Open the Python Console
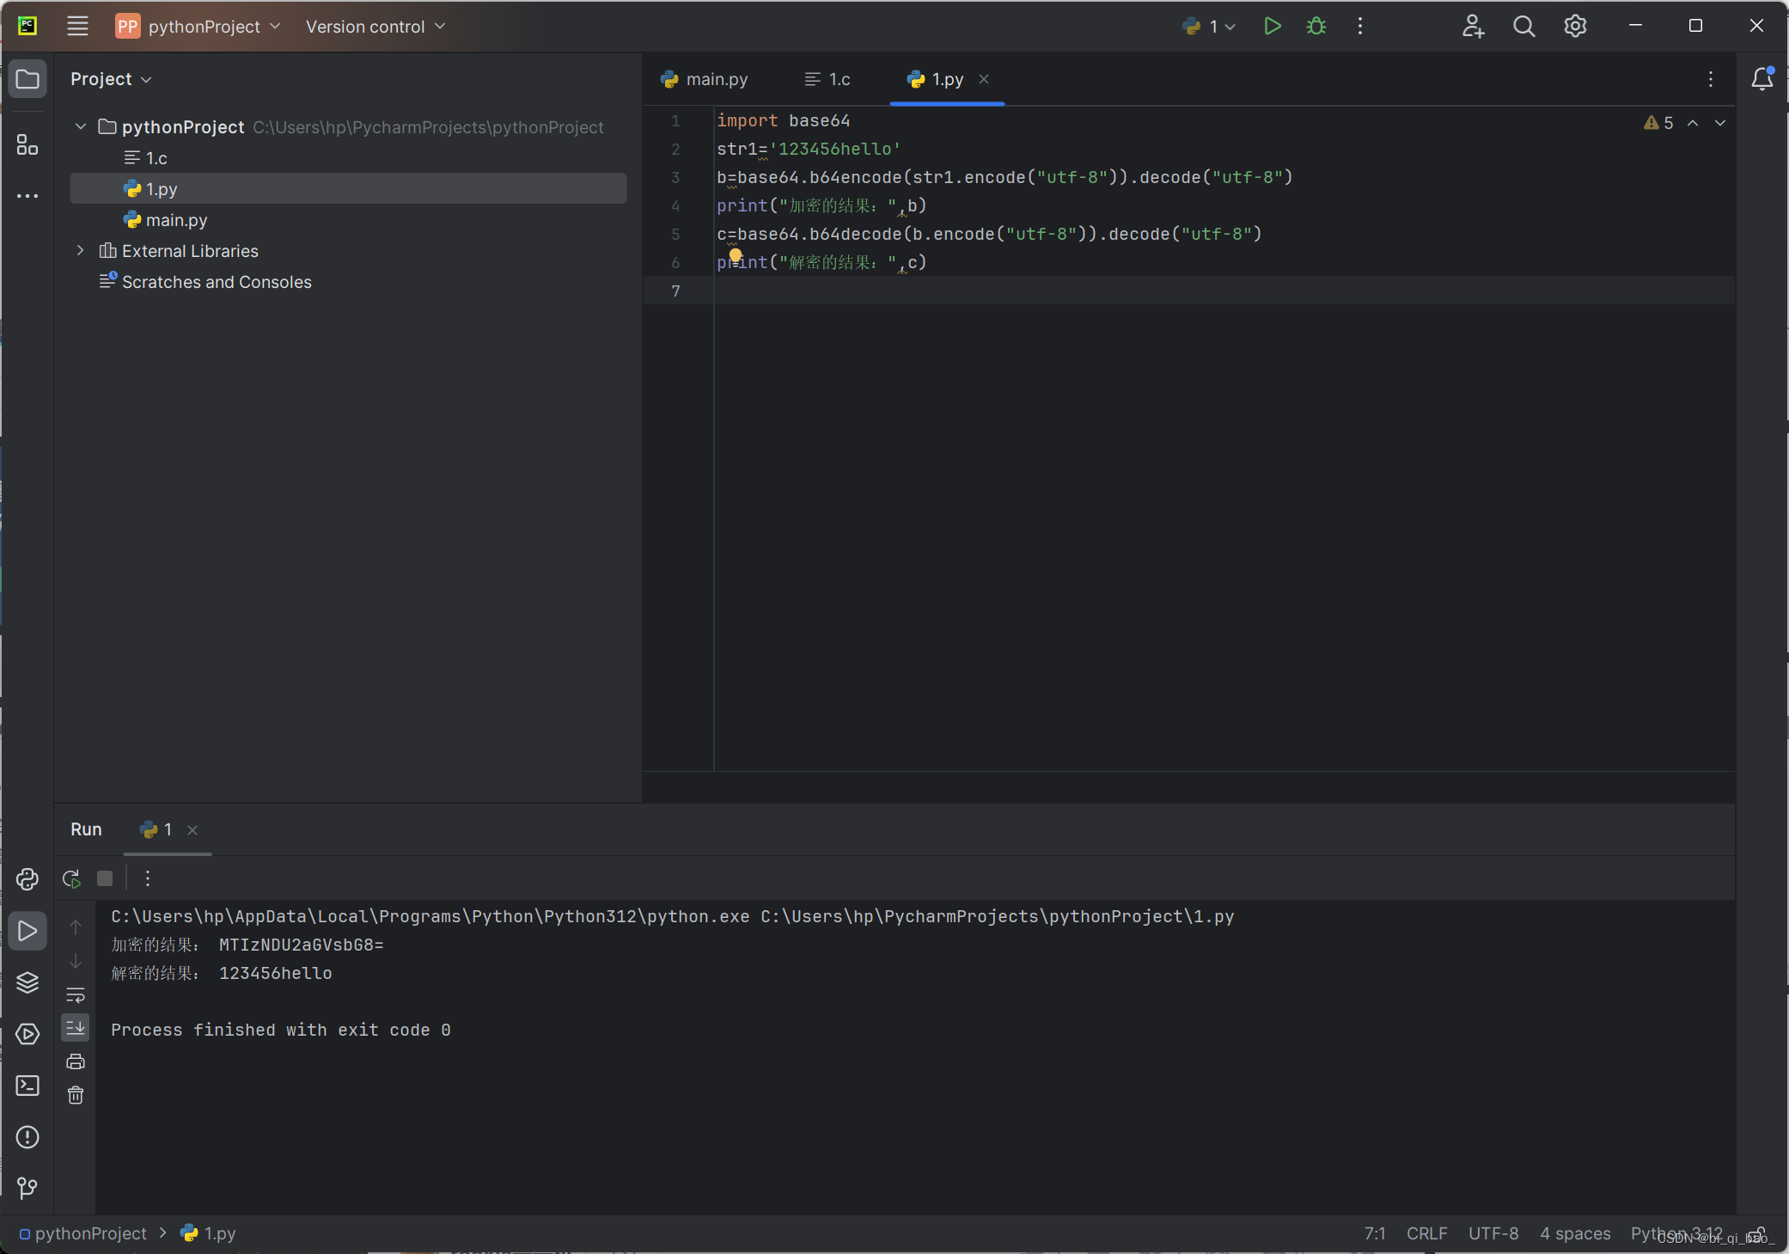The image size is (1789, 1254). 27,878
